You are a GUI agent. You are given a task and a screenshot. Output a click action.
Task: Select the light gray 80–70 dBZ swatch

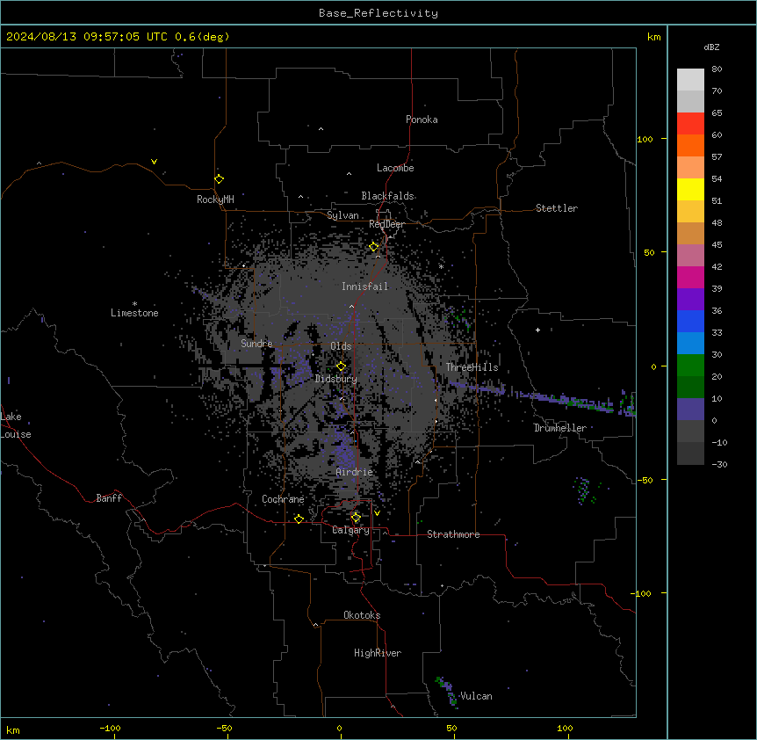tap(690, 80)
